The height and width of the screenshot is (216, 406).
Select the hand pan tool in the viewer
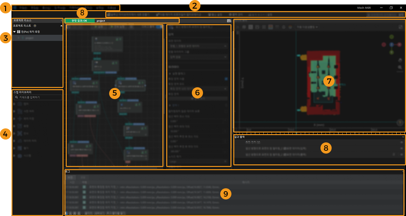pos(400,60)
